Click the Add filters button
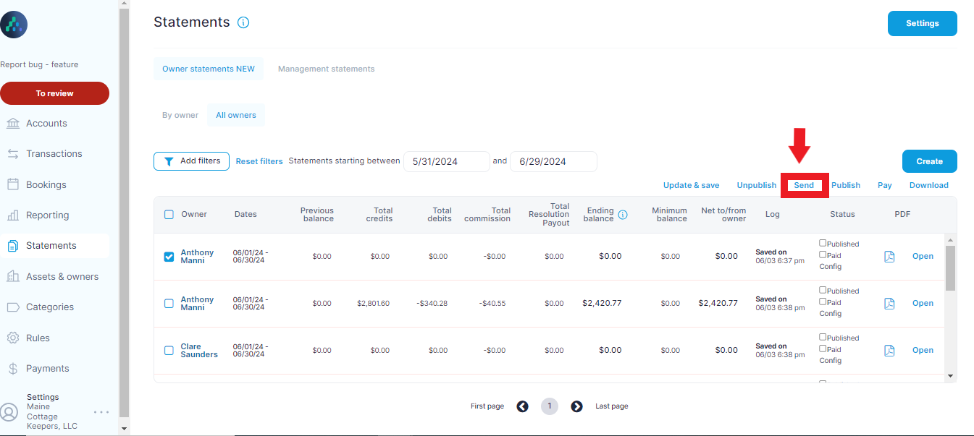Viewport: 974px width, 436px height. click(192, 161)
